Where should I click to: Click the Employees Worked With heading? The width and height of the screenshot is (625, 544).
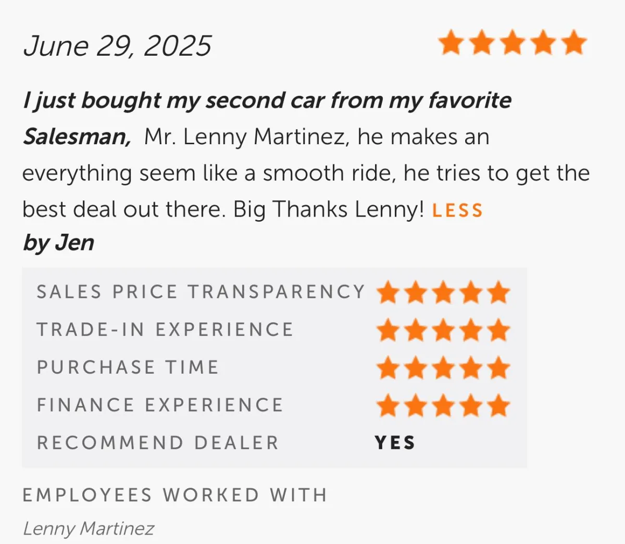[x=175, y=495]
